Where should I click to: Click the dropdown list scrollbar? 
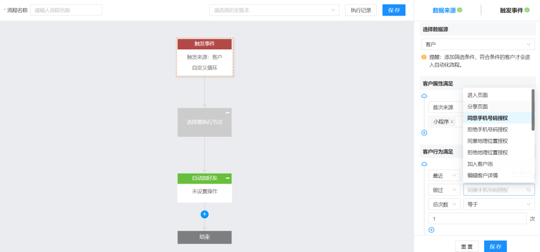(x=533, y=110)
